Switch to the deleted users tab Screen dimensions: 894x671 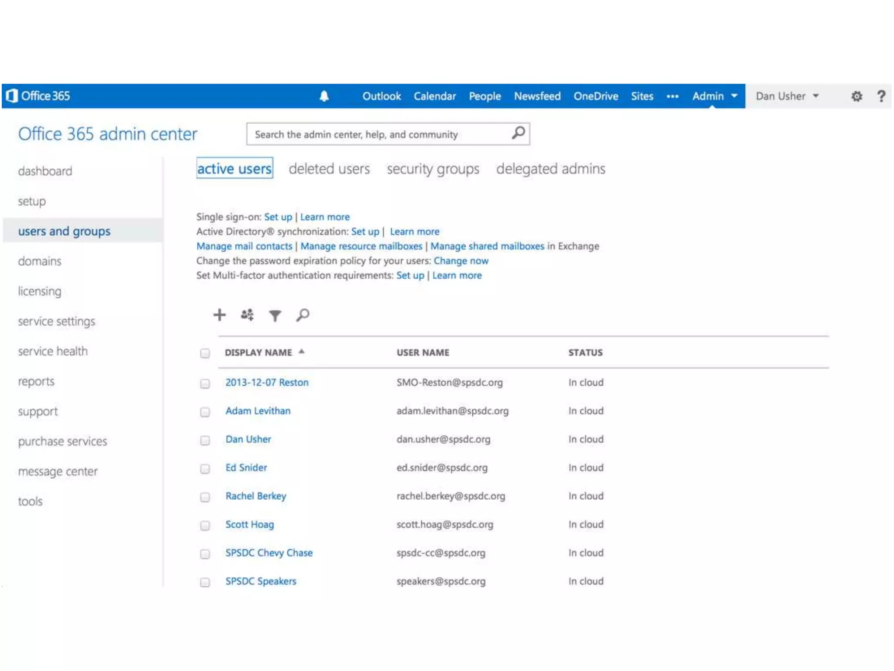click(x=329, y=169)
